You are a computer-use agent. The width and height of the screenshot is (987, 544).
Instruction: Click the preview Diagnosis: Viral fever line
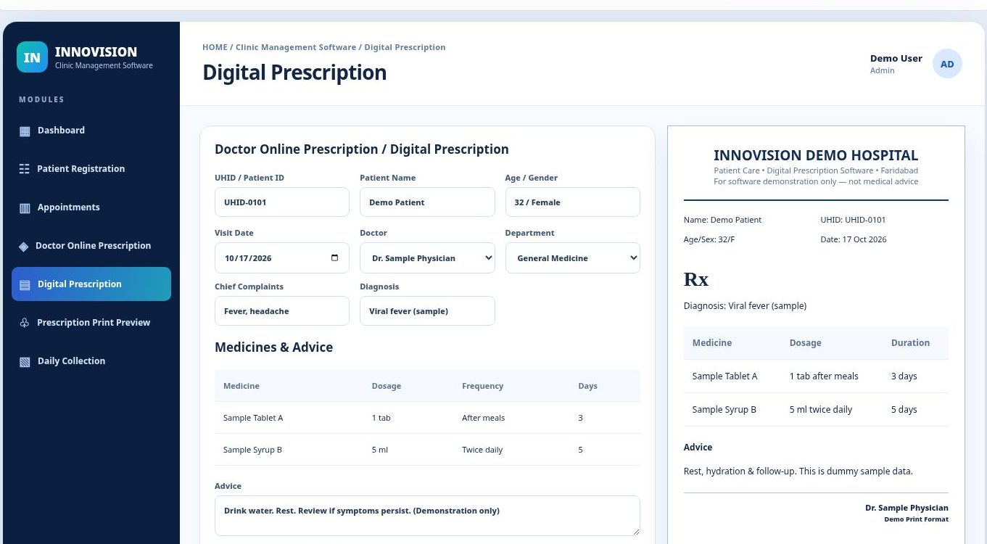(745, 306)
